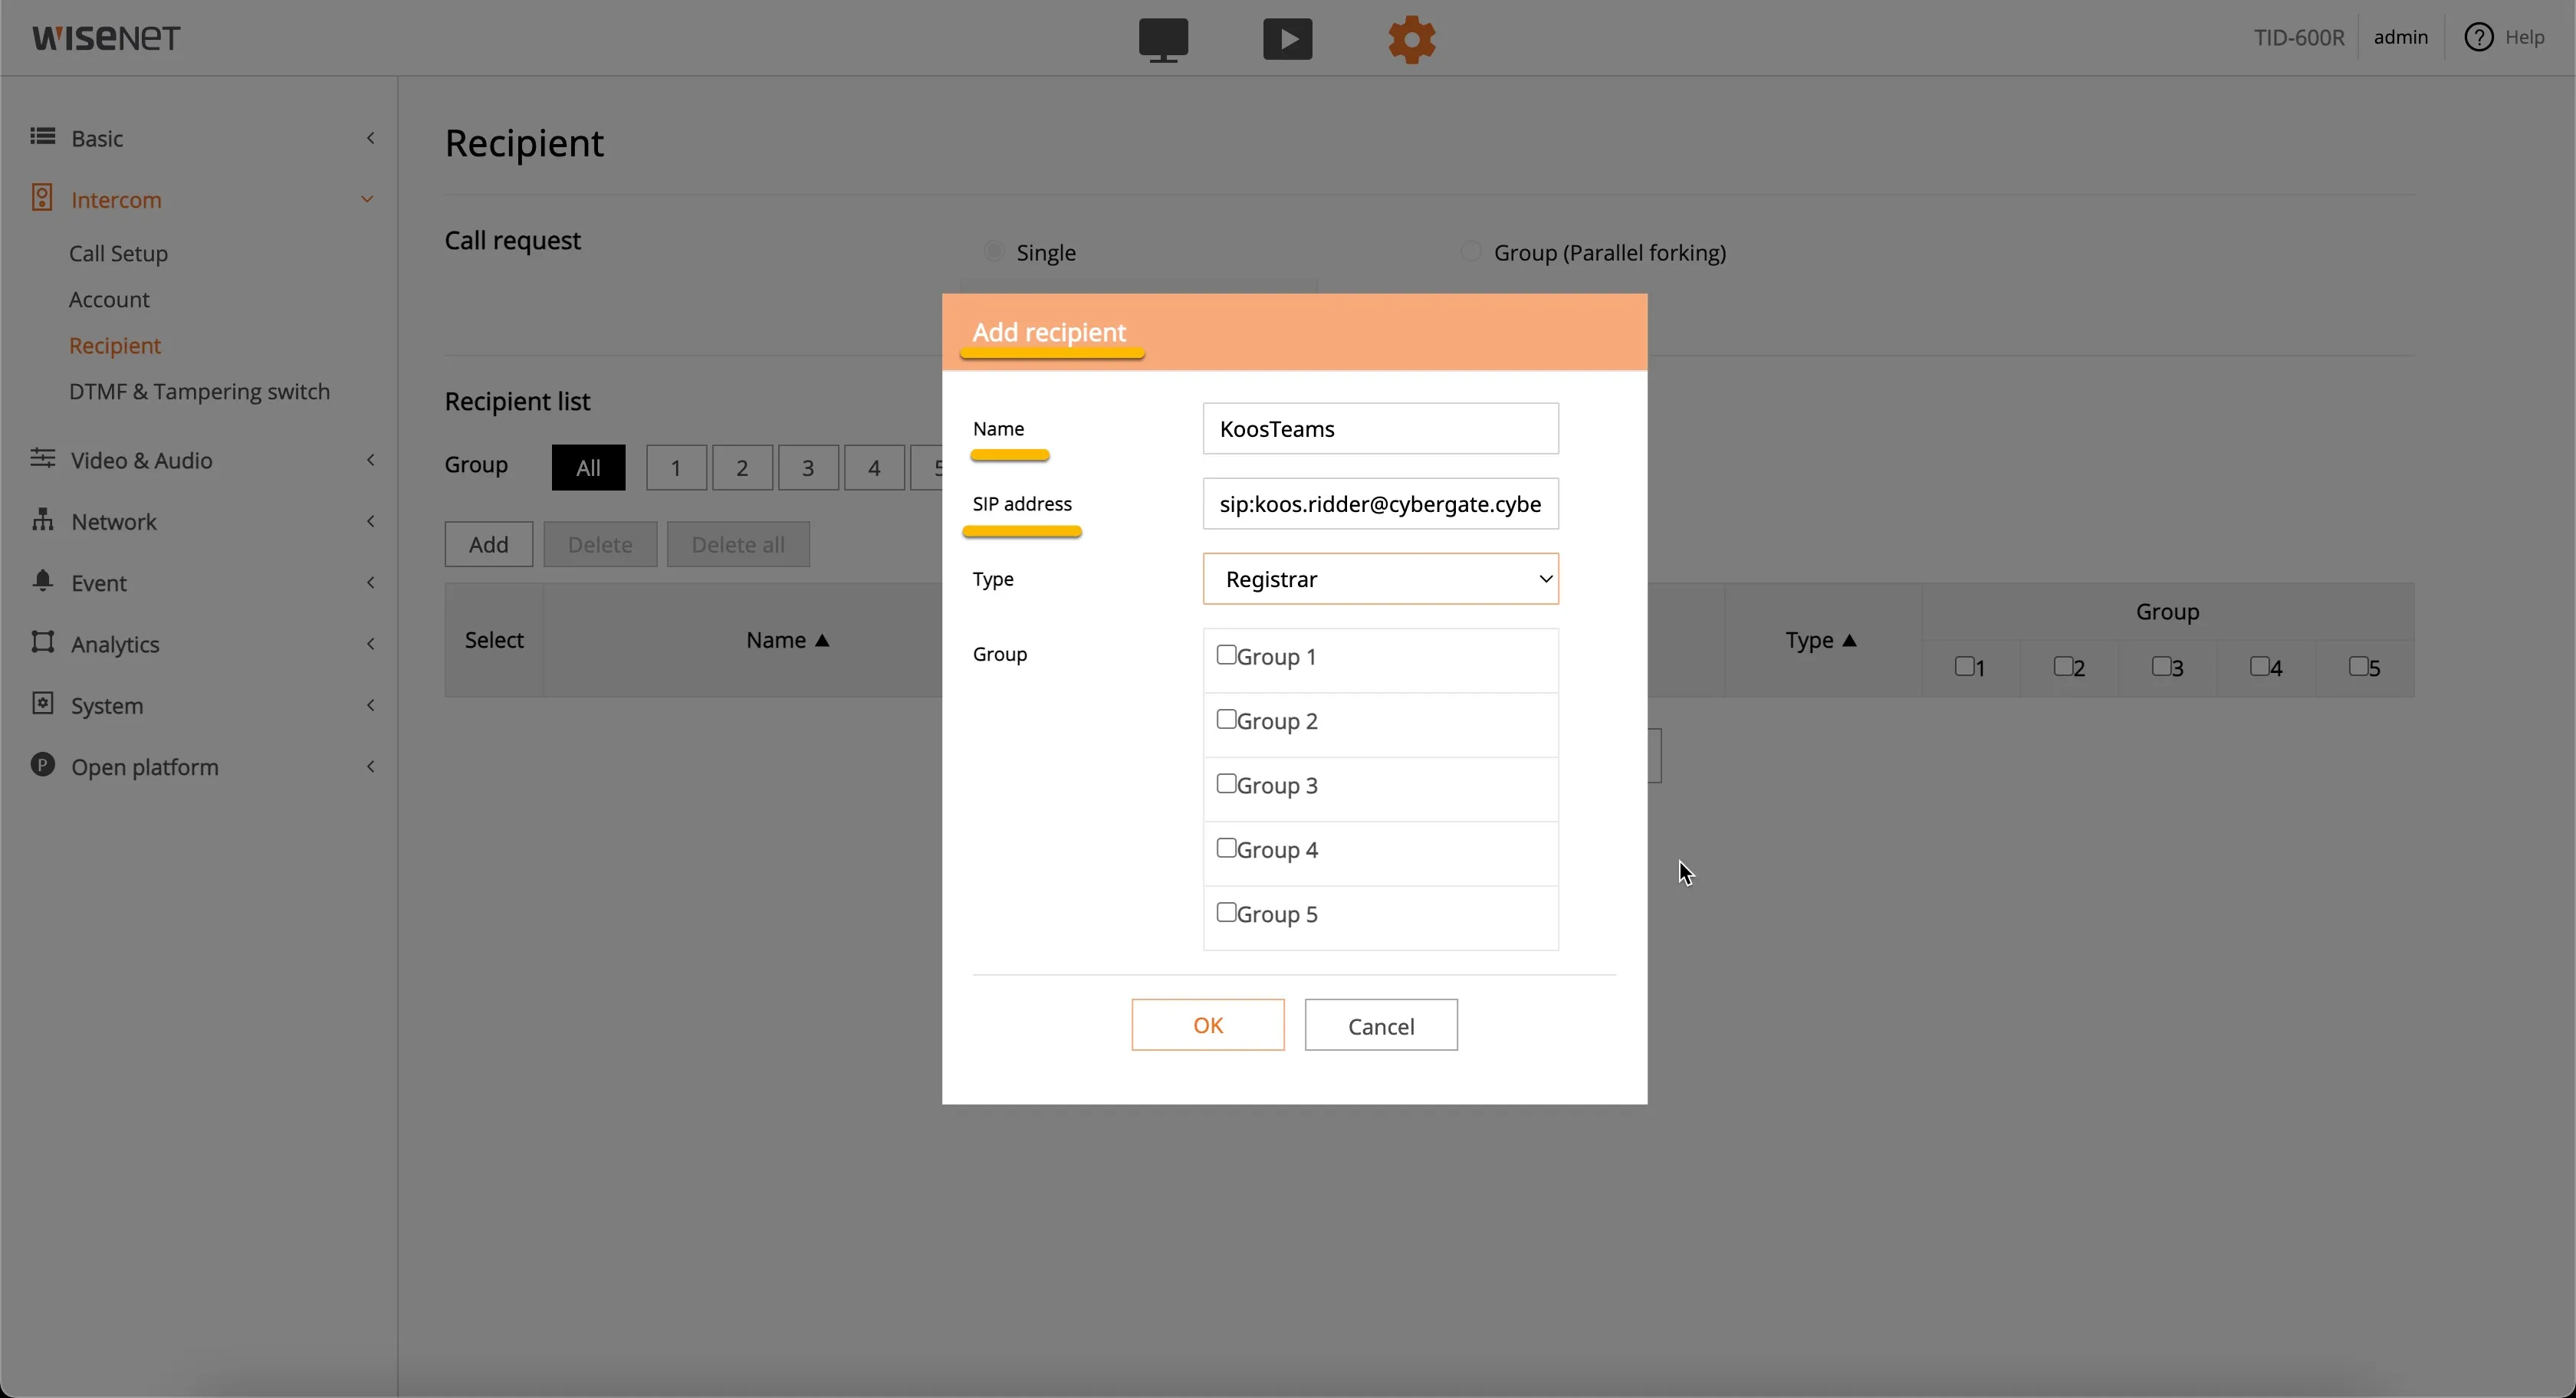This screenshot has width=2576, height=1398.
Task: Check Group 3 in Add recipient dialog
Action: 1226,784
